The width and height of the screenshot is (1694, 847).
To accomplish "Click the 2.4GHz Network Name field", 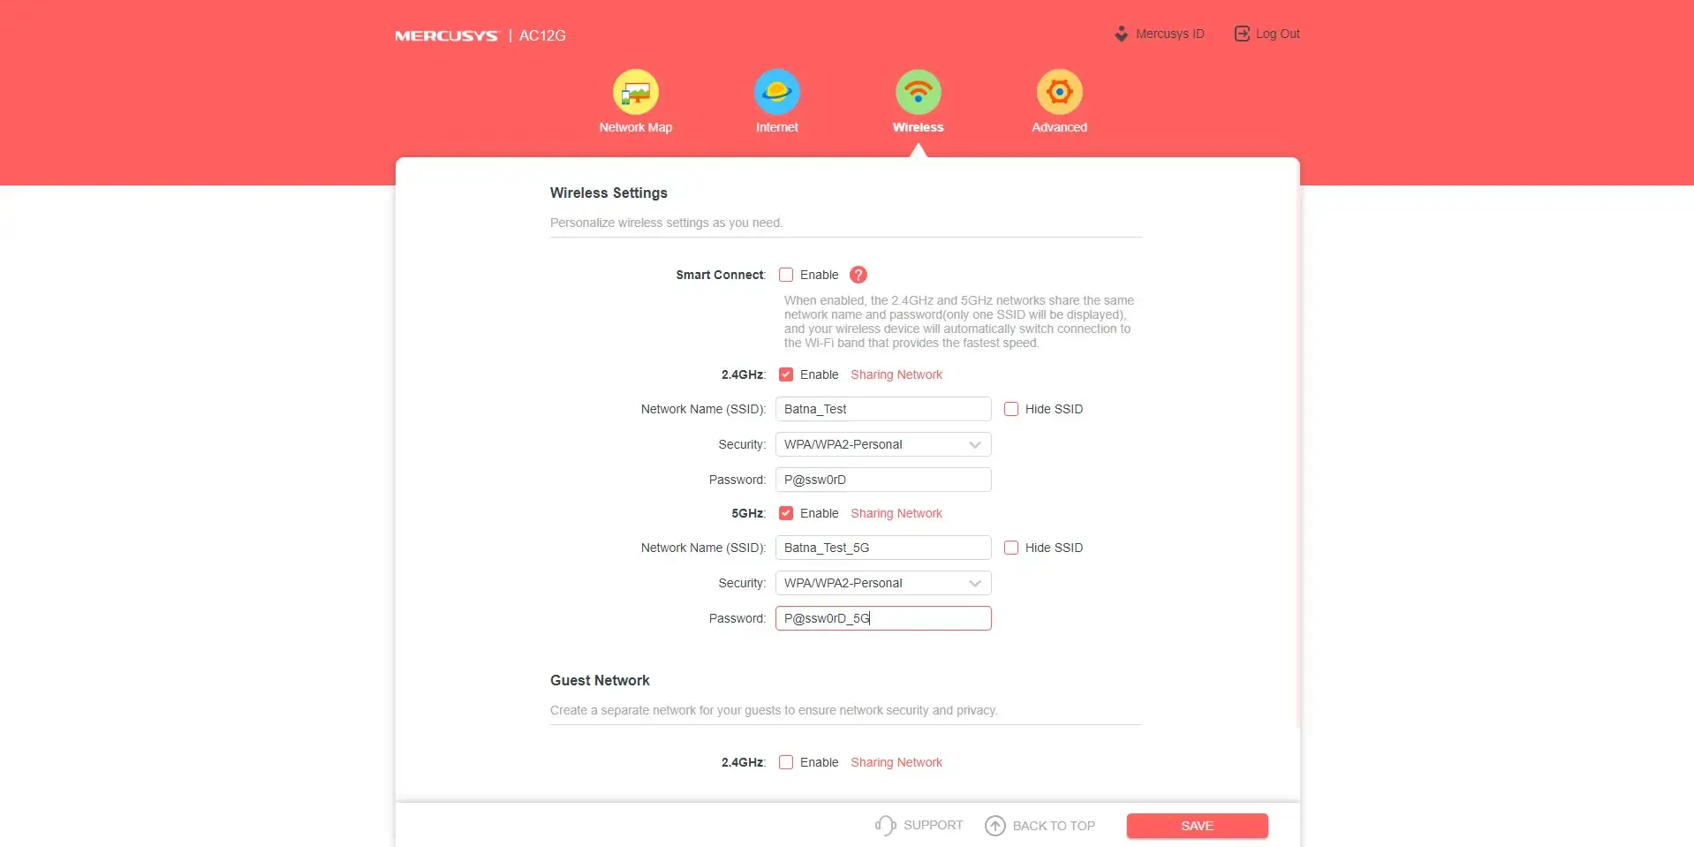I will click(883, 409).
